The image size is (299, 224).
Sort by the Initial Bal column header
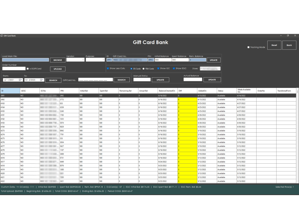pyautogui.click(x=89, y=91)
